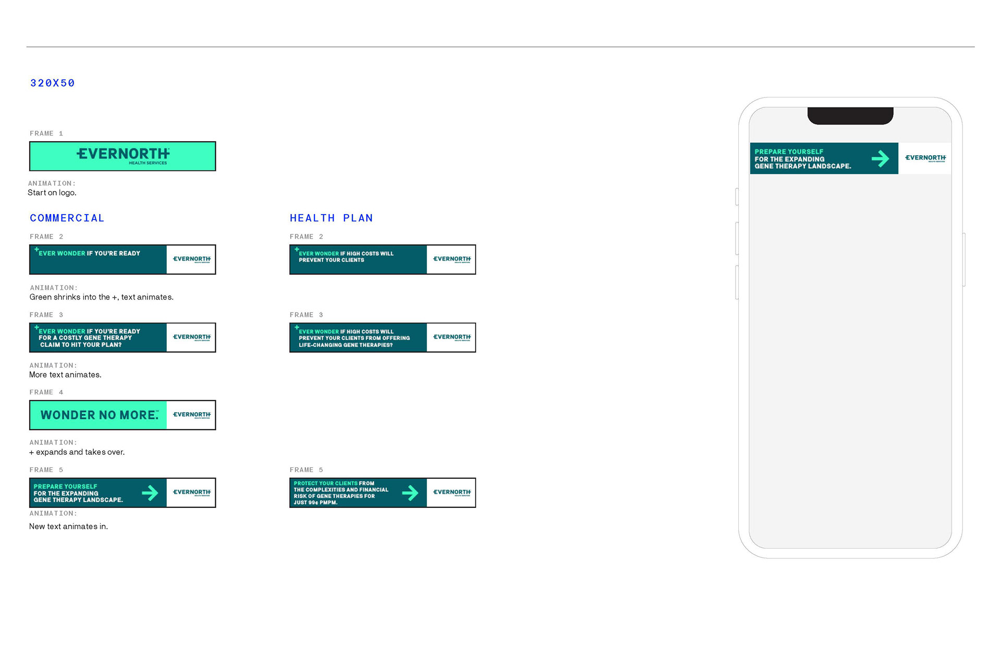Click the Evernorth logo in Health Plan Frame 5

click(452, 492)
